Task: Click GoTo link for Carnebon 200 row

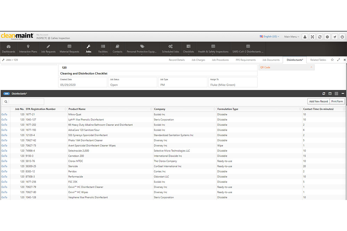Action: 5,156
